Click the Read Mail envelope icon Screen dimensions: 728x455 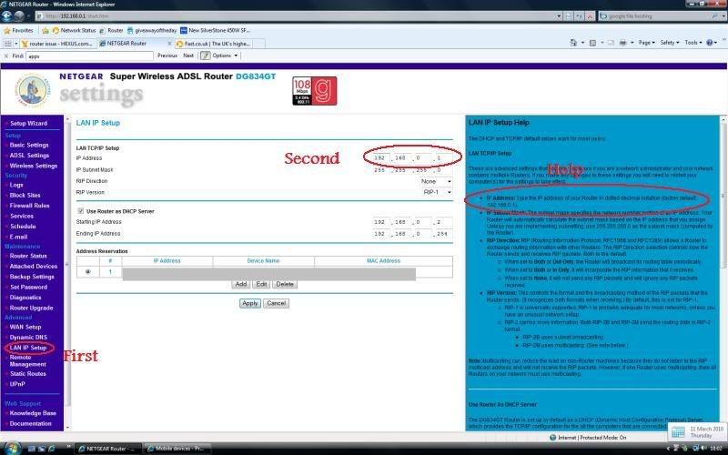coord(611,42)
